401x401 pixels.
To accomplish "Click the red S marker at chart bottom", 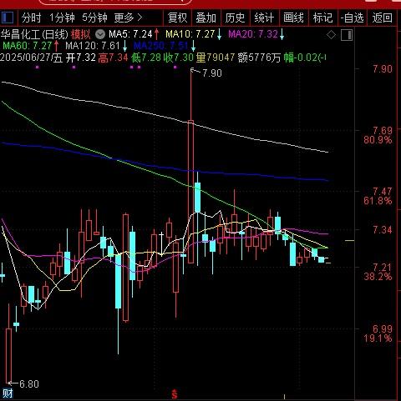I will pos(175,394).
